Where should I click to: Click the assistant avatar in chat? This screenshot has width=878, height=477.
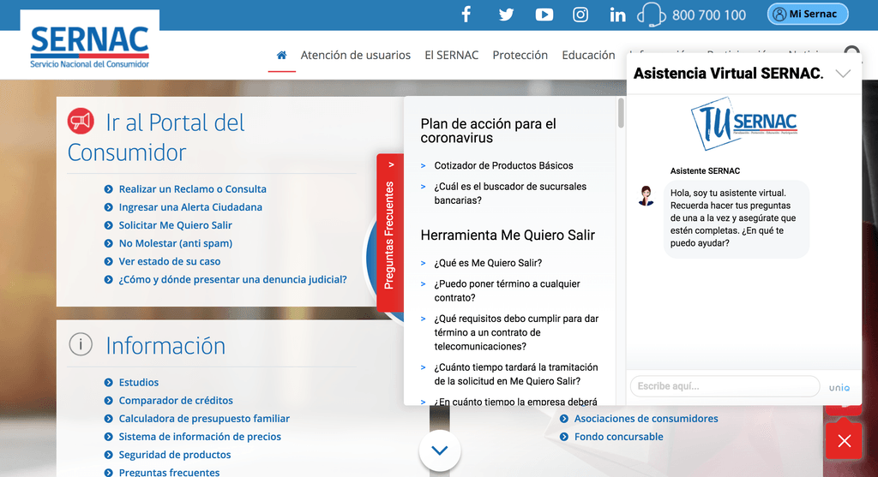pyautogui.click(x=646, y=196)
